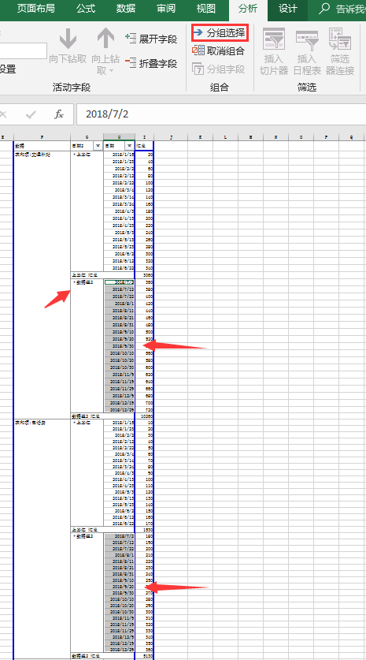Open Filter Connections (筛选器连接)
The image size is (366, 660).
click(x=340, y=51)
